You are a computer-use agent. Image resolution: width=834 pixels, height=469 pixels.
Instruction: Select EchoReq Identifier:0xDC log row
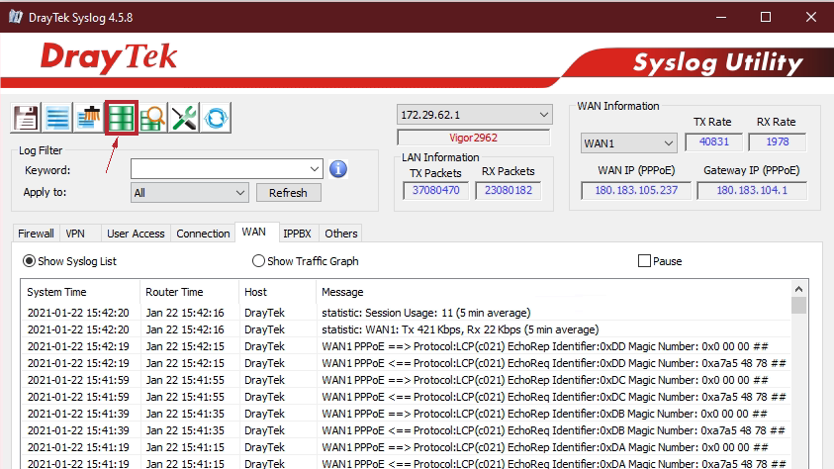pos(407,397)
